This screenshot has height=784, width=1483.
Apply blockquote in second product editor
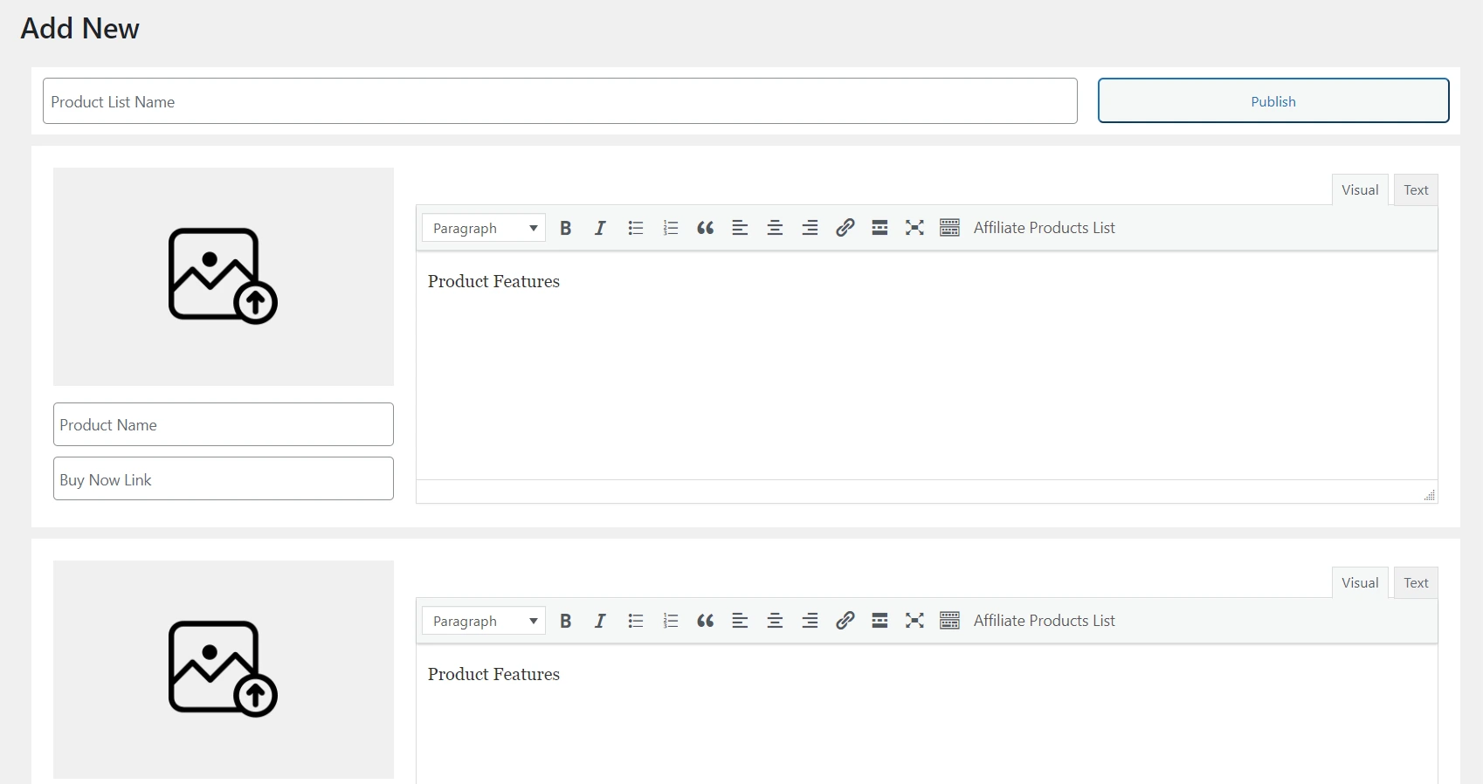coord(706,621)
